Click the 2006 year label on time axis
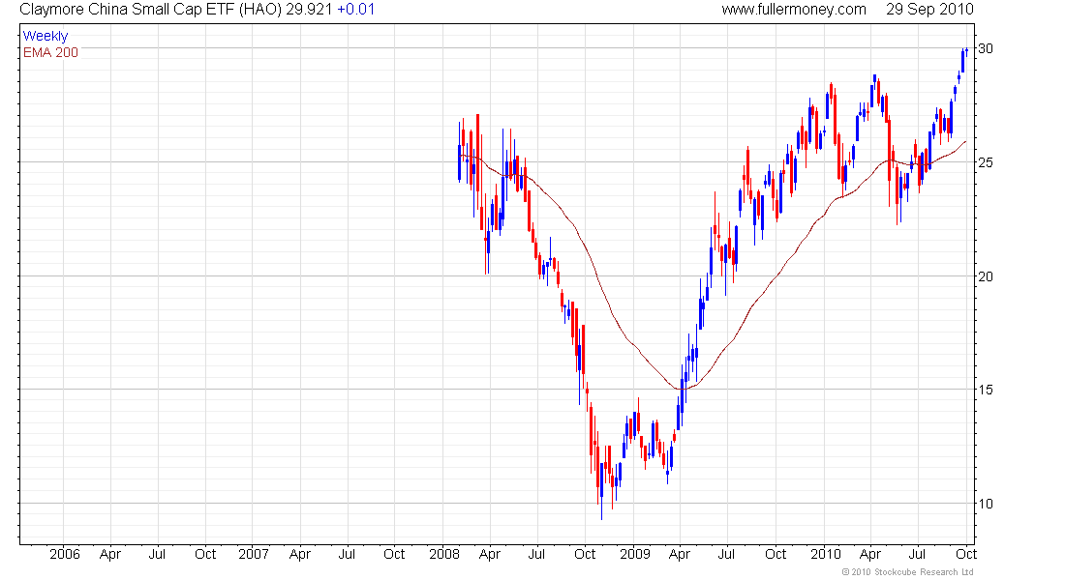The width and height of the screenshot is (1065, 580). [x=65, y=554]
